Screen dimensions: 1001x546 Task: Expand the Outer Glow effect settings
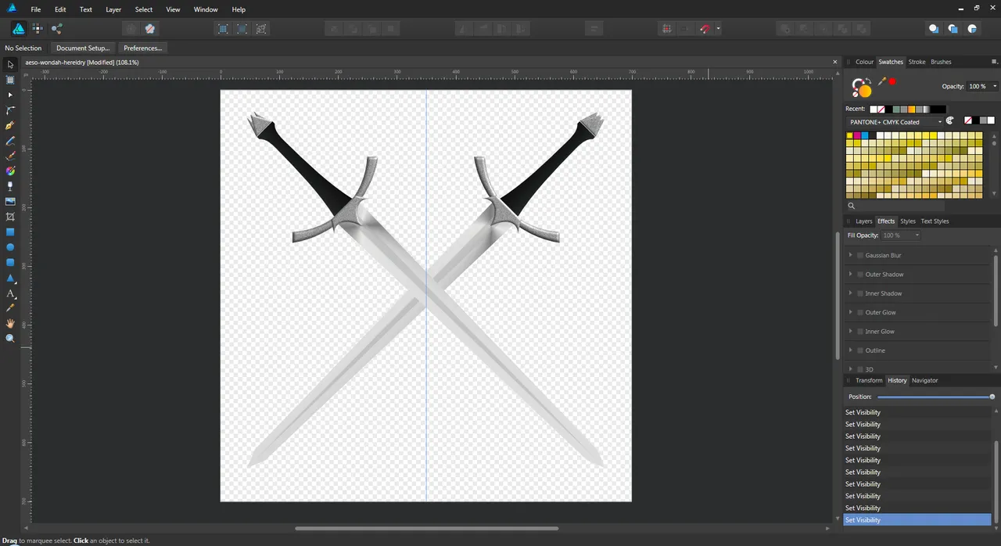click(x=851, y=312)
